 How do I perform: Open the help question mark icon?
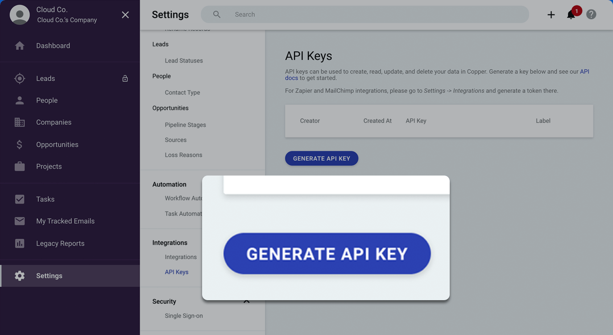point(591,14)
